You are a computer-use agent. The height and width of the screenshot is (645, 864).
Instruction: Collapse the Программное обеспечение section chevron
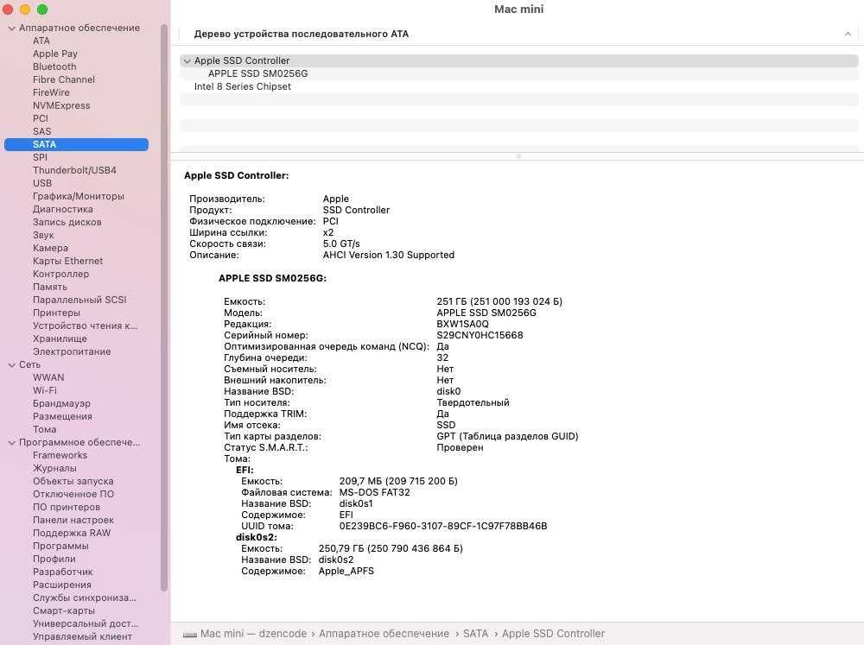point(11,443)
